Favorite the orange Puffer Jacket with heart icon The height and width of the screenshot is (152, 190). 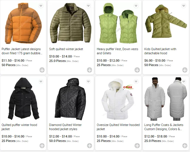(x=41, y=6)
